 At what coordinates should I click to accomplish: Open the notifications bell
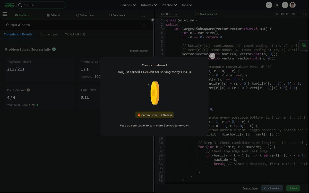coord(285,5)
